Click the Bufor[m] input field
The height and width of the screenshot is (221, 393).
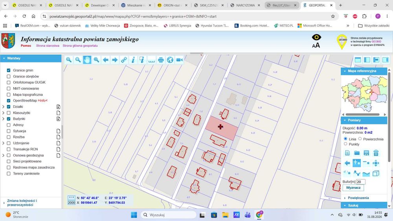coord(361,182)
